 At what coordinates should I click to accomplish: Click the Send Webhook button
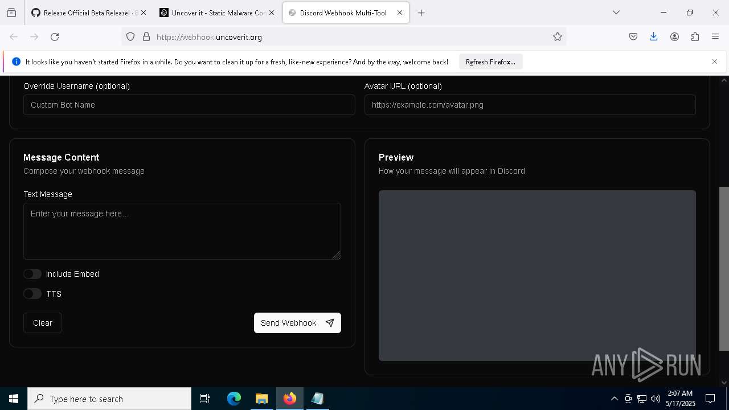point(297,323)
